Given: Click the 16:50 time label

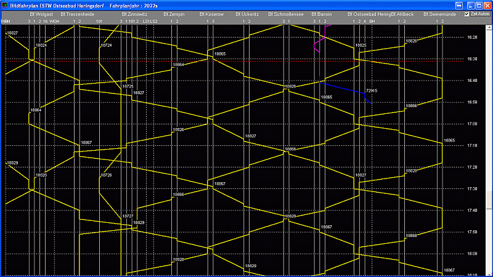Looking at the screenshot, I should [472, 102].
